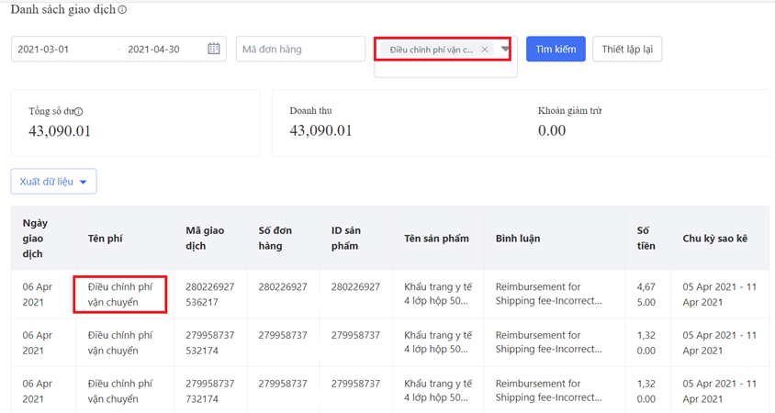Image resolution: width=775 pixels, height=413 pixels.
Task: Click info icon beside Danh sách giao dịch
Action: pos(123,10)
